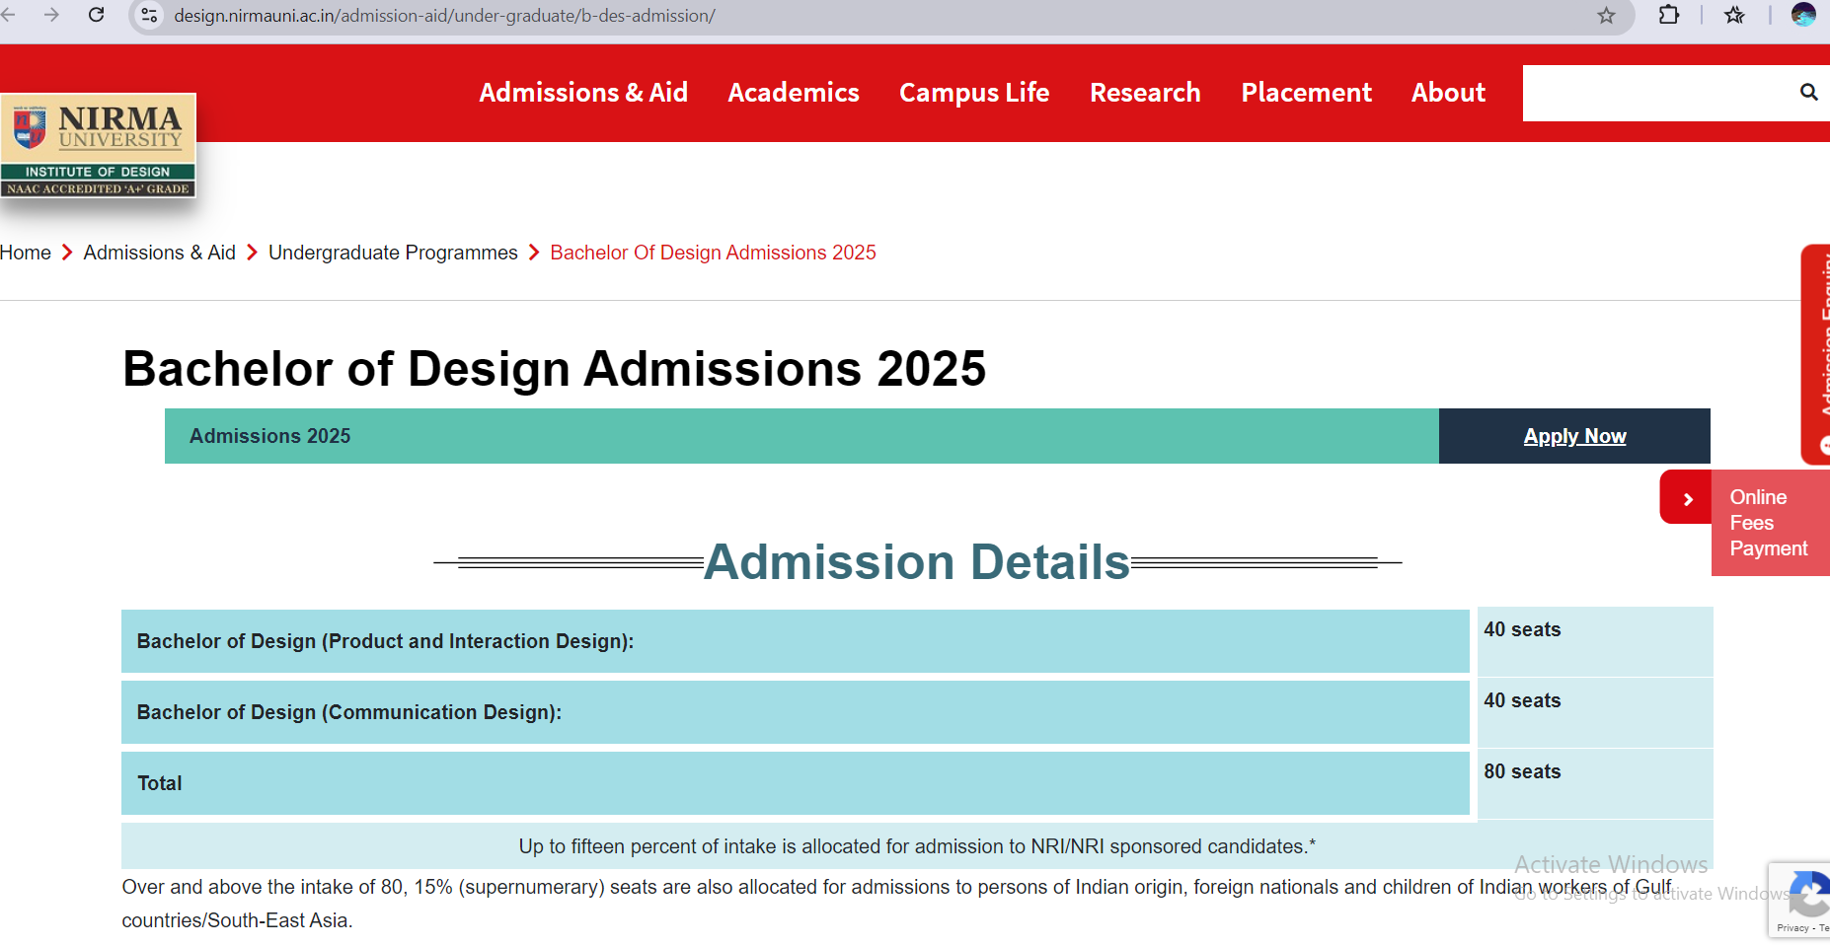The width and height of the screenshot is (1830, 947).
Task: Click the Nirma University logo
Action: tap(99, 145)
